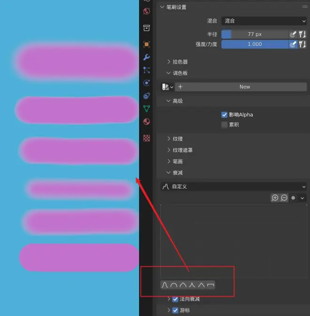
Task: Collapse the 笔刷设置 panel
Action: click(x=162, y=7)
